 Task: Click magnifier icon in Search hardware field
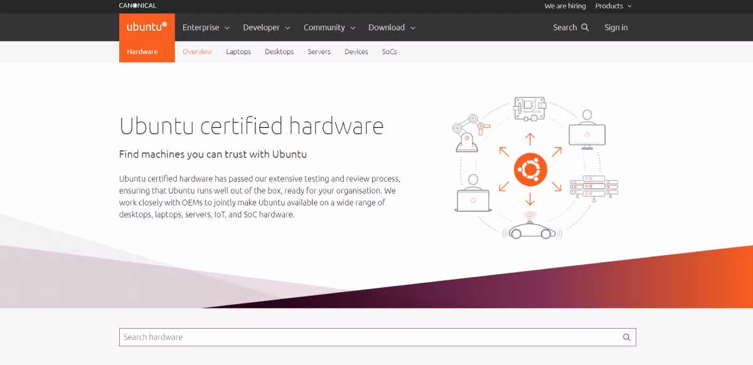(626, 337)
